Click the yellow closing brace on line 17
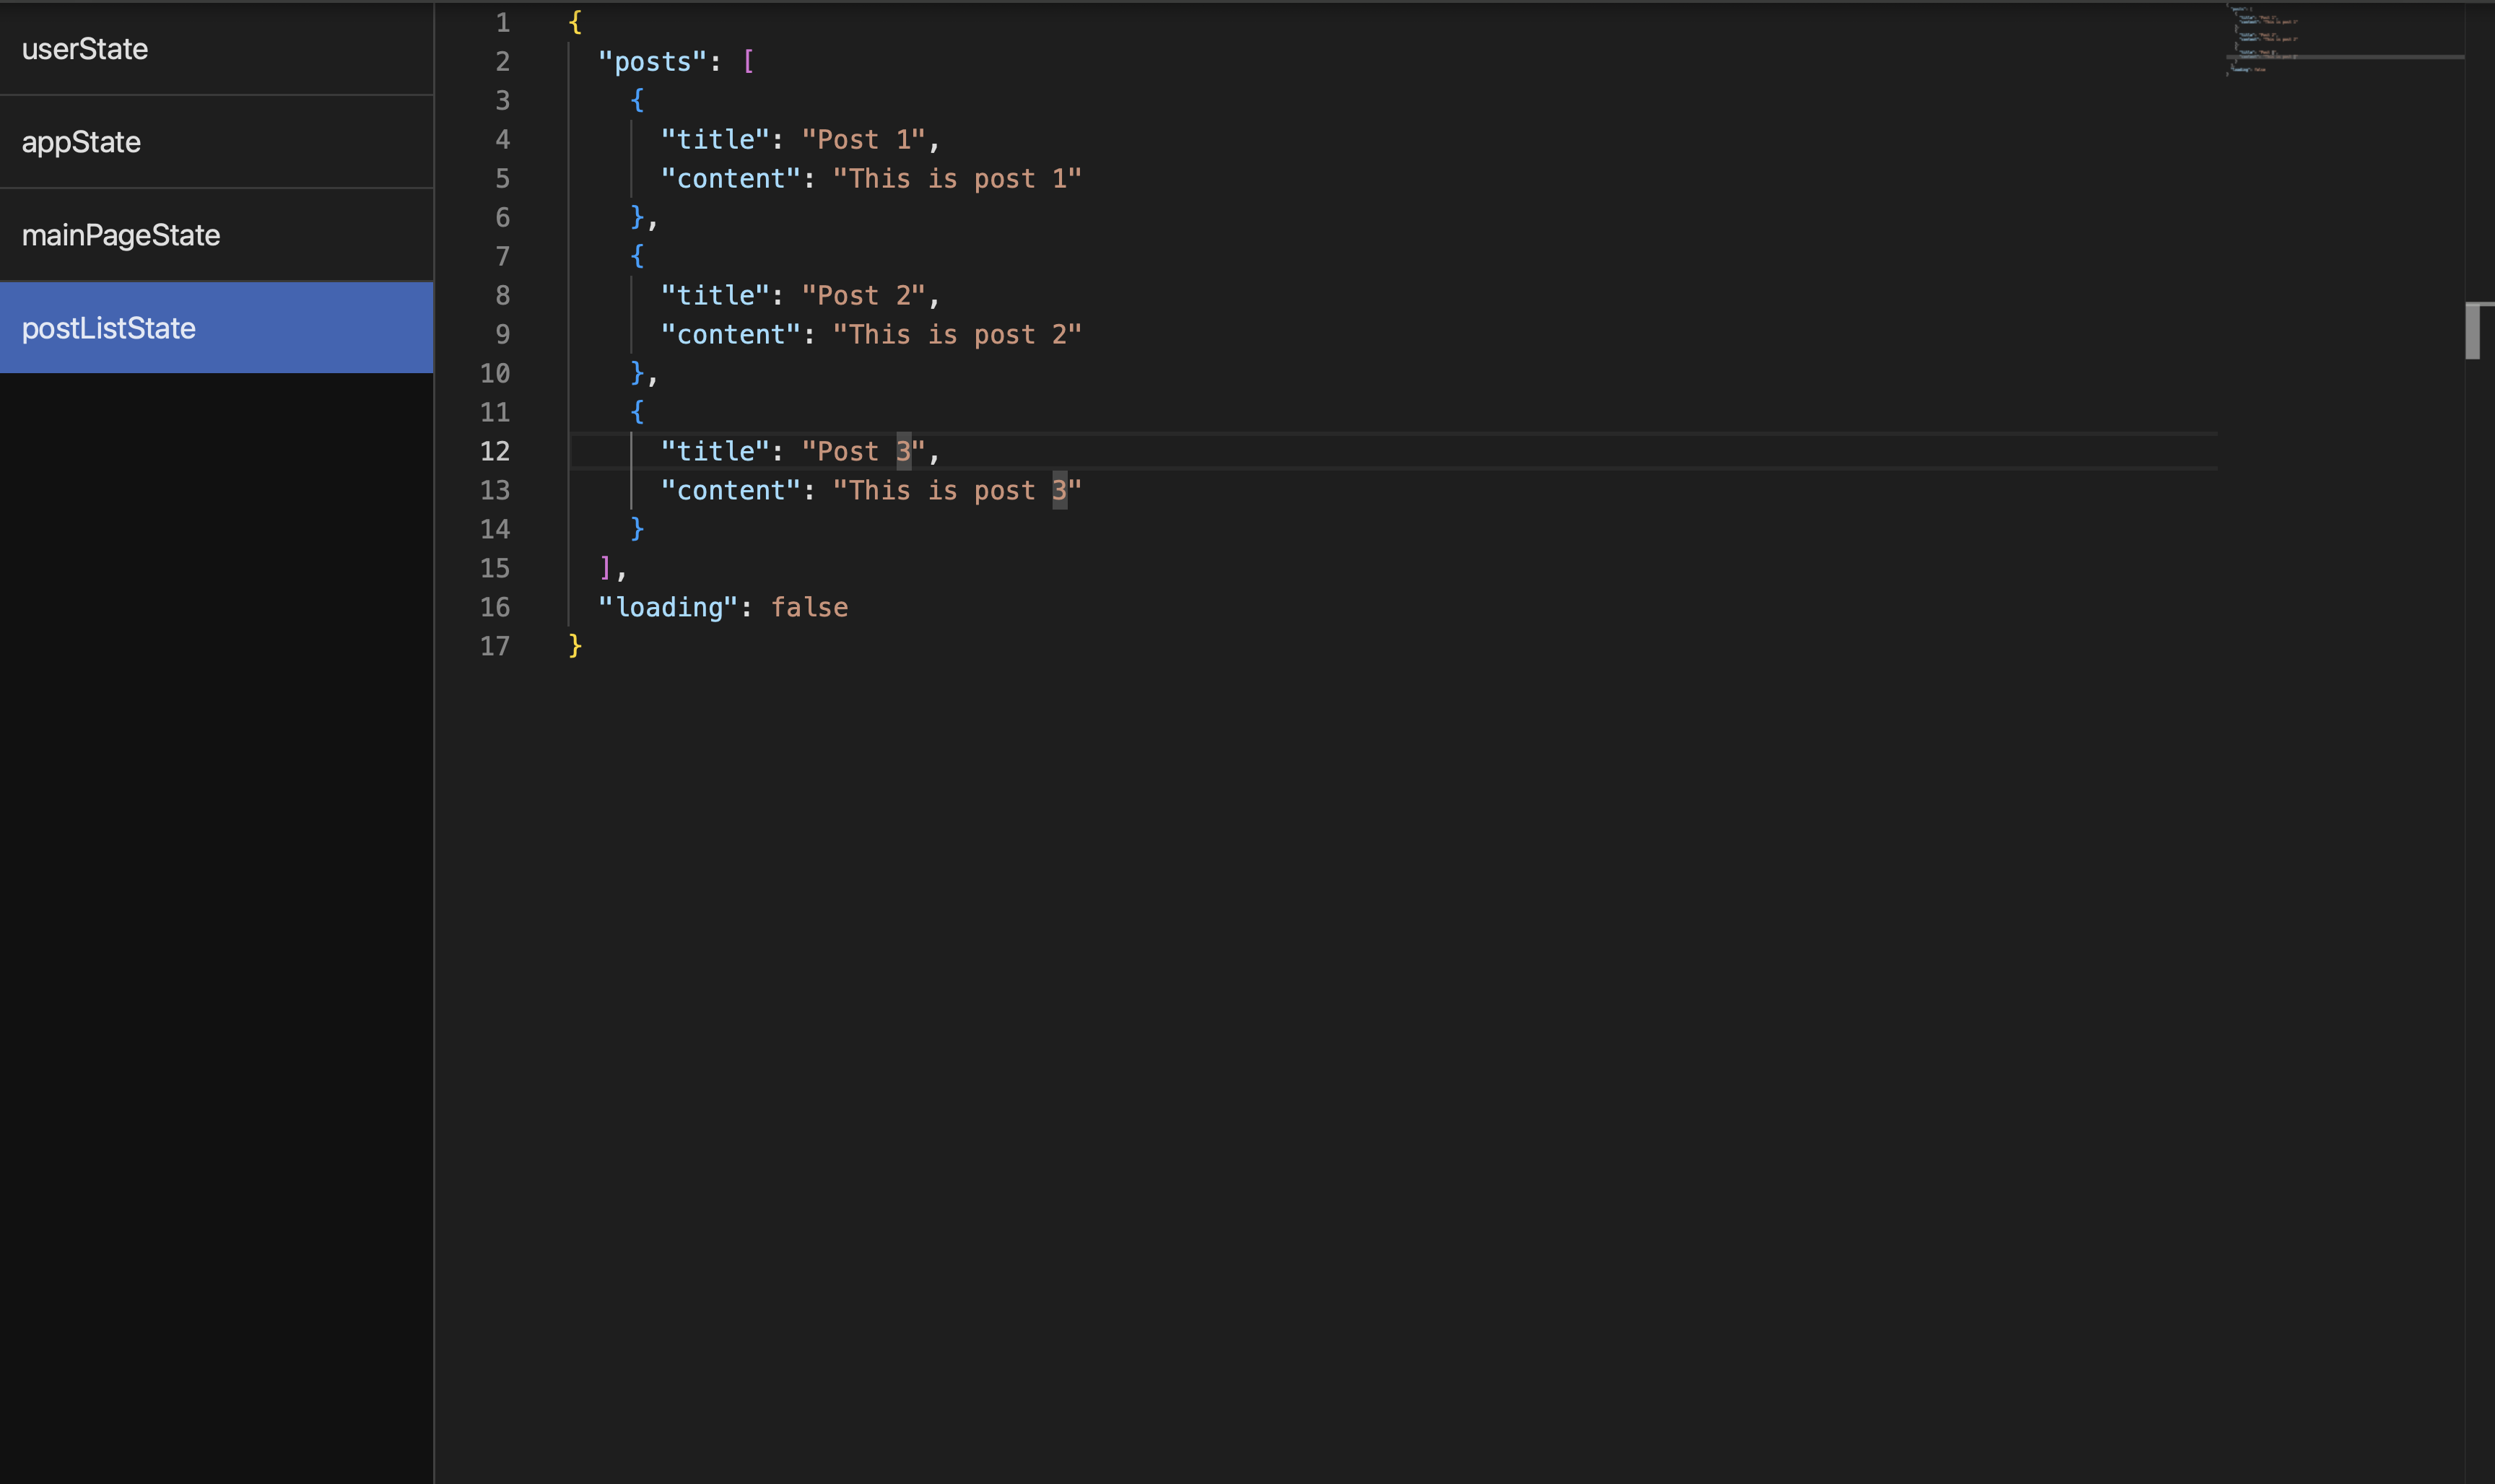Screen dimensions: 2495x1484 coord(575,646)
